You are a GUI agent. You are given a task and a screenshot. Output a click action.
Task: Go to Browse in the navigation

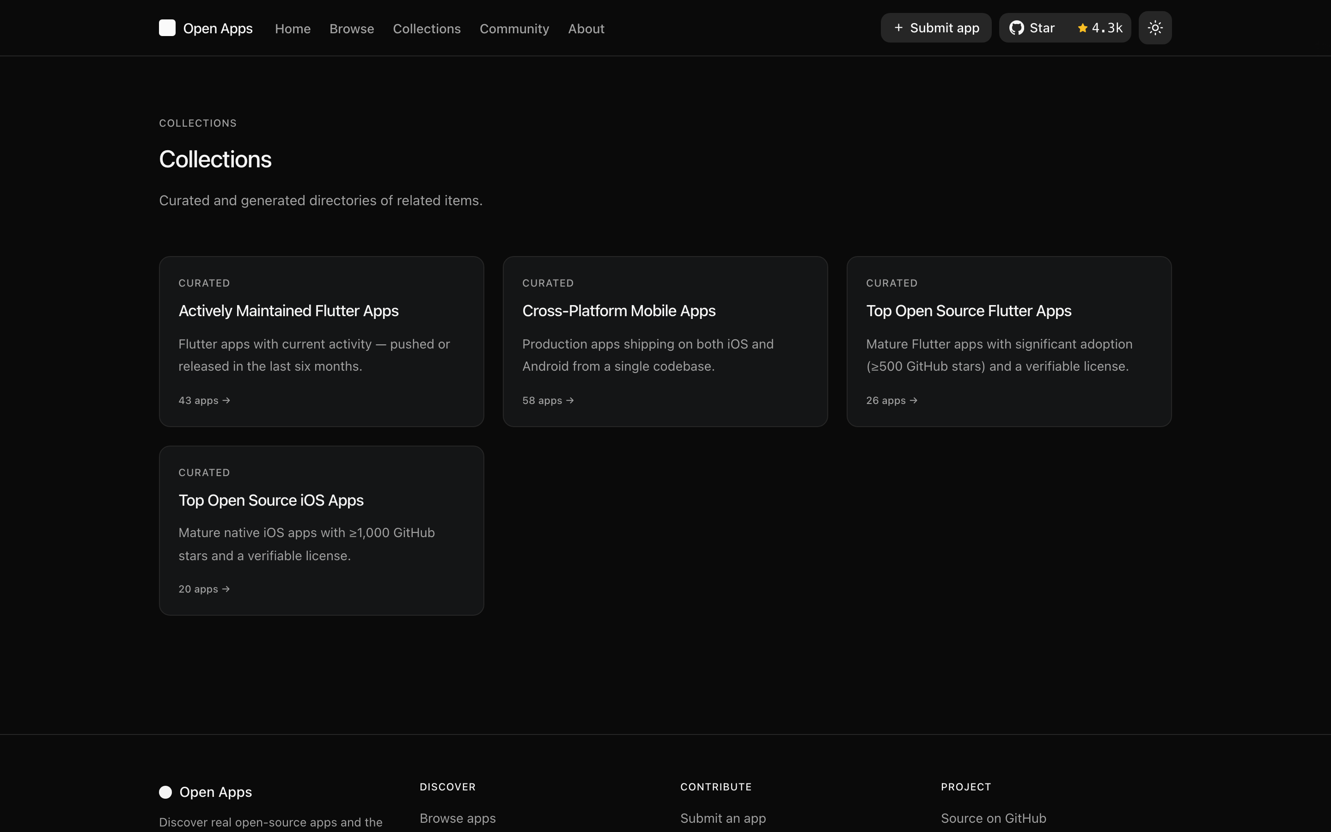pos(351,29)
